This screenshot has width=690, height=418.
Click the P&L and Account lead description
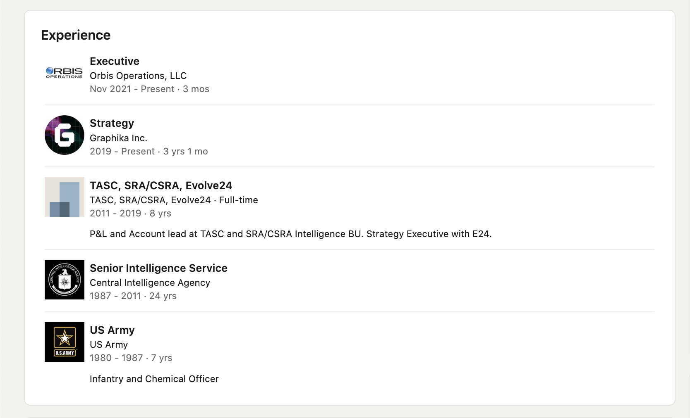tap(290, 234)
